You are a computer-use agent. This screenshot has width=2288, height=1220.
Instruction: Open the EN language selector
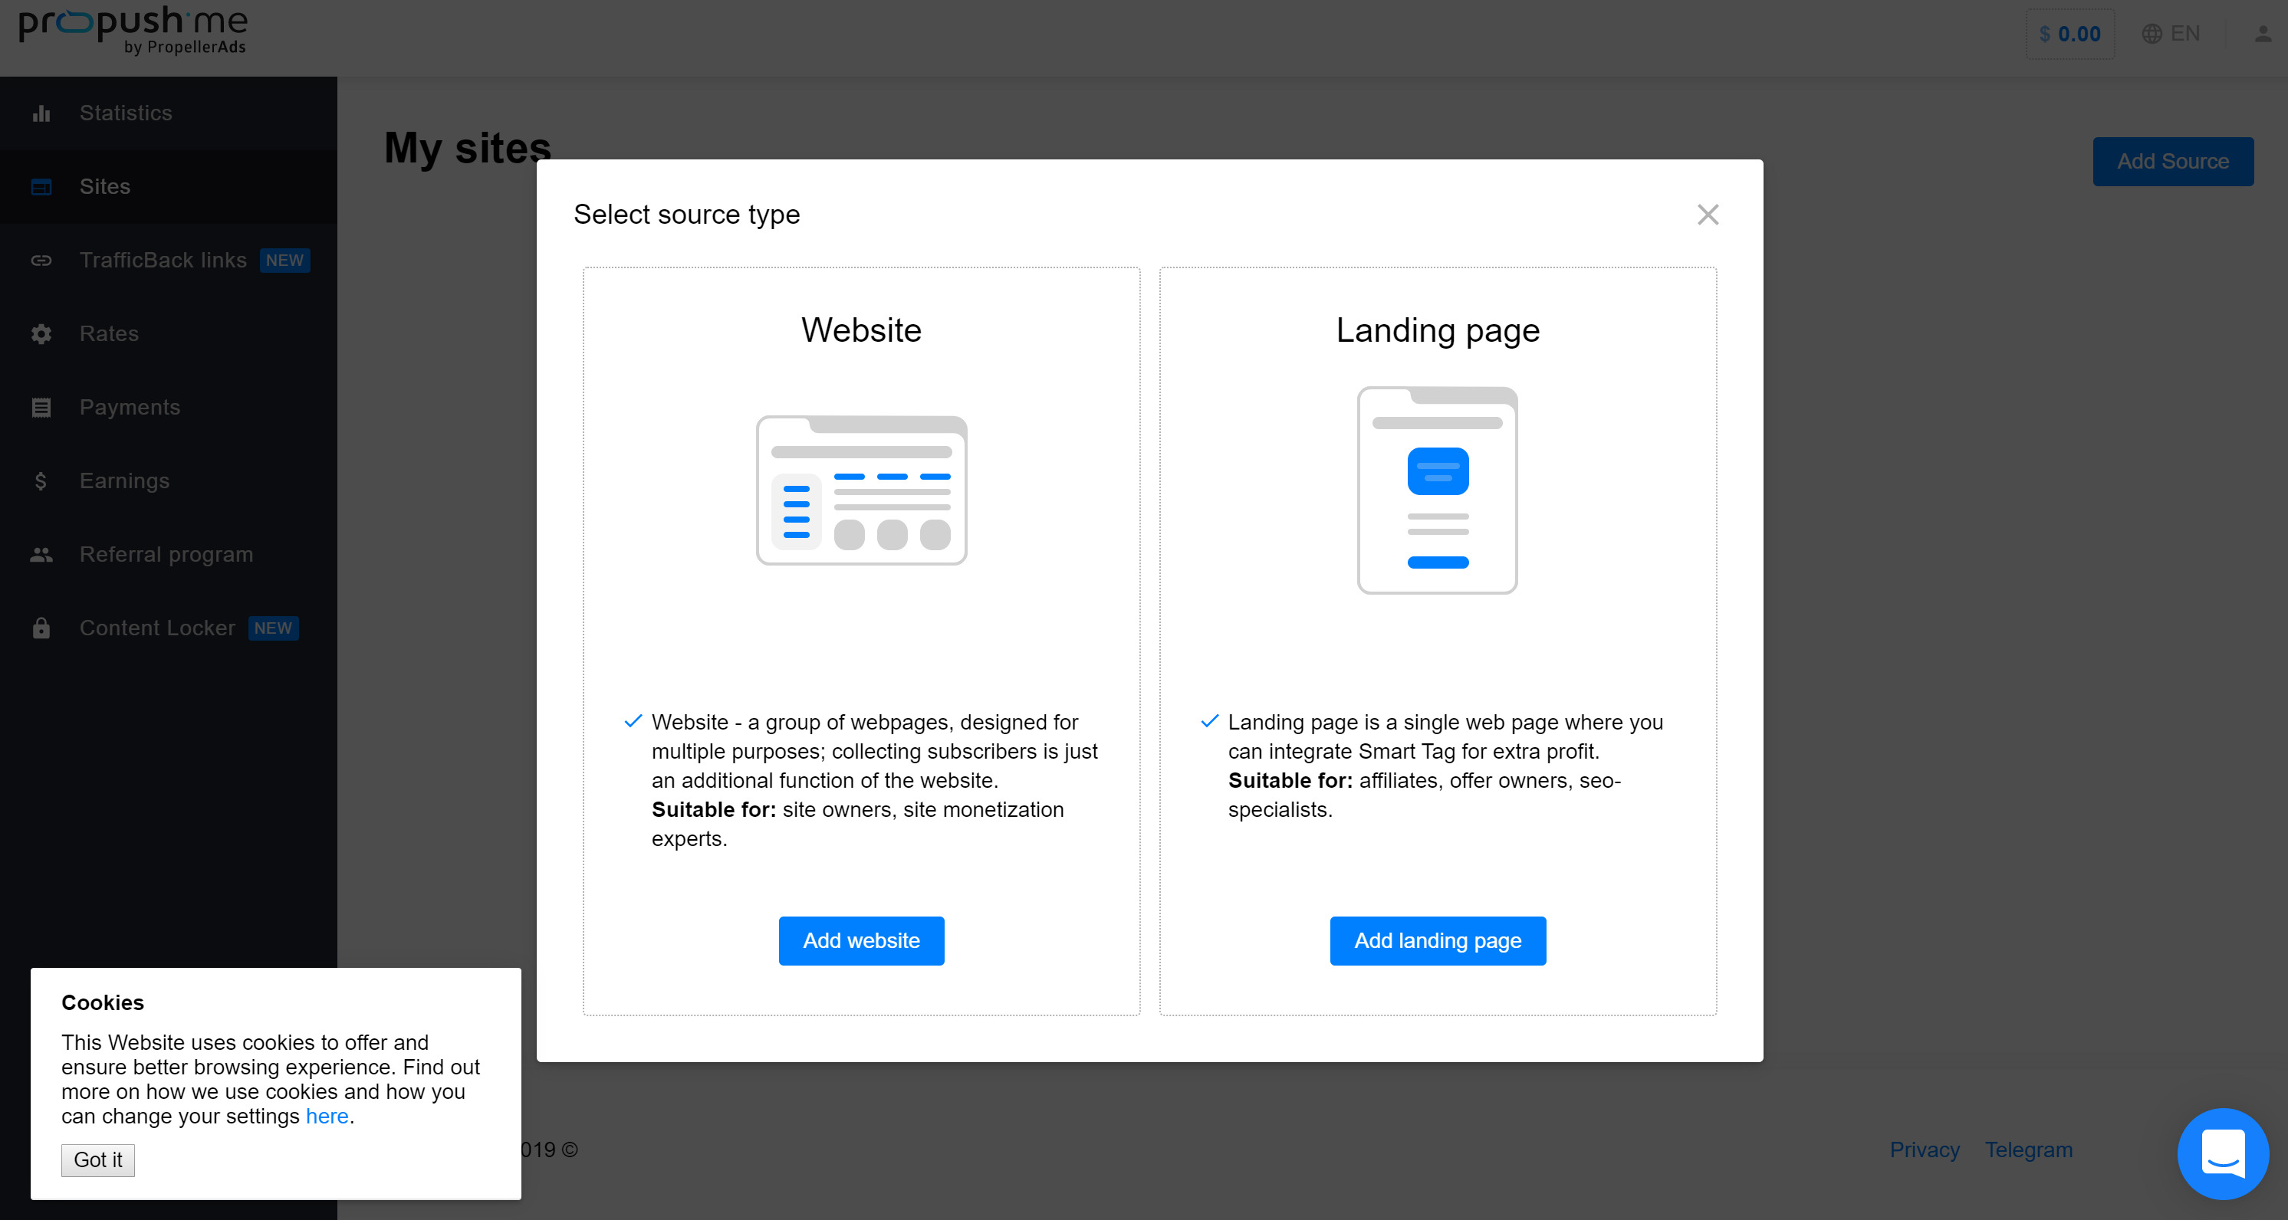pos(2171,34)
